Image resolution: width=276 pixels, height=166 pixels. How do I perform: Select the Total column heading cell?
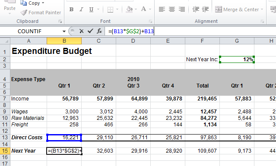(x=203, y=86)
